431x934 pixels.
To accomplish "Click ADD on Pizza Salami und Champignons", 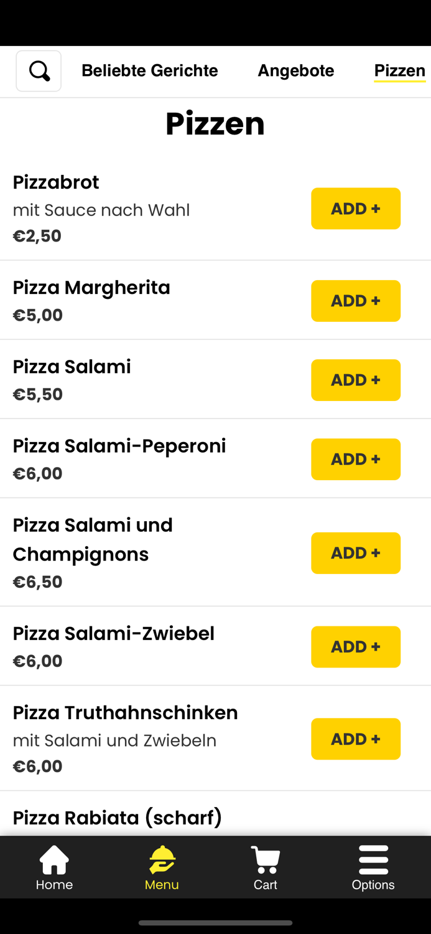I will pos(356,553).
